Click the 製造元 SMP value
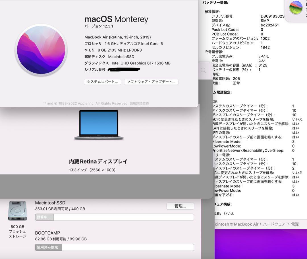This screenshot has height=259, width=307. [265, 21]
